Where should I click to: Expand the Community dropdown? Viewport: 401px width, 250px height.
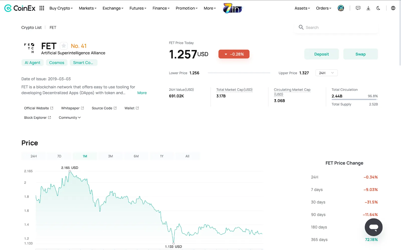[70, 117]
